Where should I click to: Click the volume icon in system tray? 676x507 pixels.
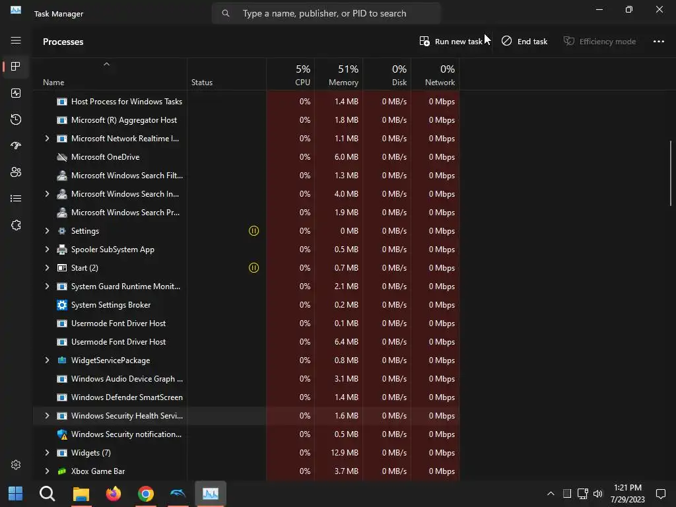click(598, 494)
